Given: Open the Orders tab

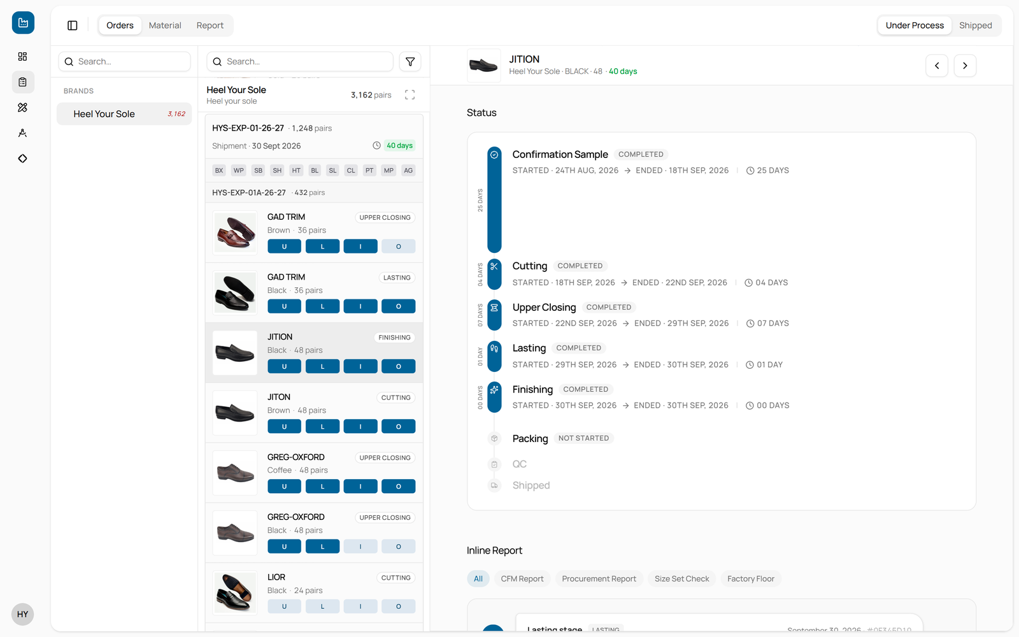Looking at the screenshot, I should click(x=120, y=25).
